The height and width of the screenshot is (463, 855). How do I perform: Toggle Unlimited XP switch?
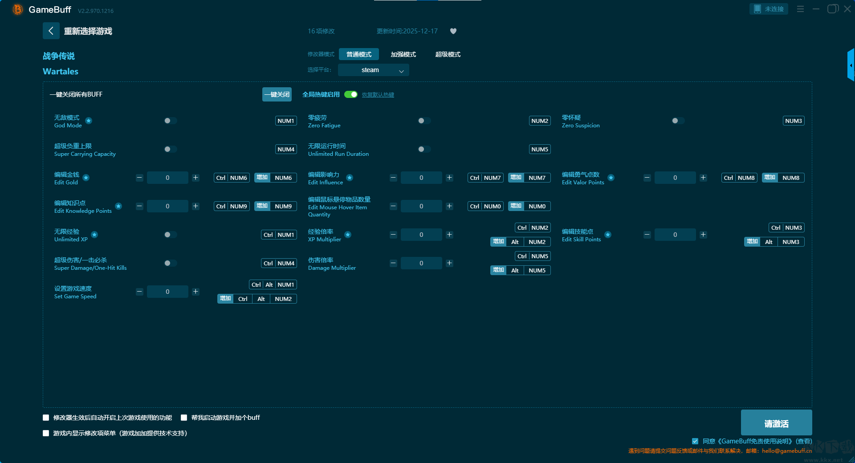click(170, 235)
